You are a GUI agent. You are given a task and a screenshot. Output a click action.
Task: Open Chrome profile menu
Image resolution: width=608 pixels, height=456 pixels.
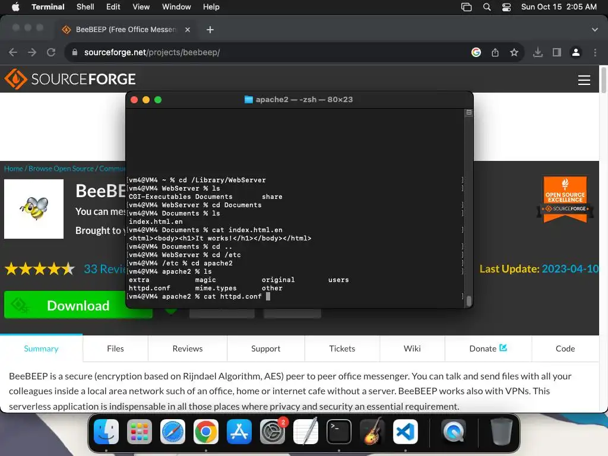click(576, 52)
